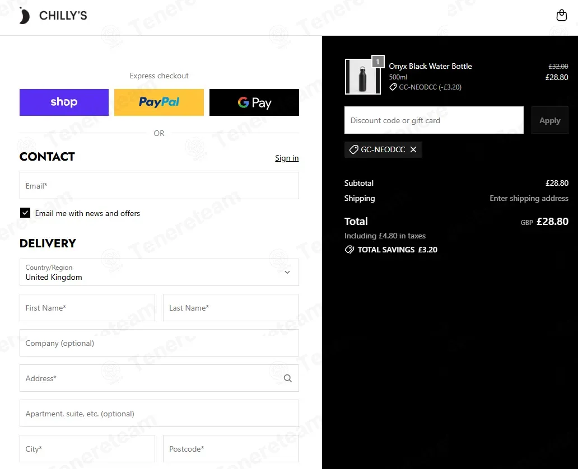
Task: Choose Google Pay express checkout
Action: tap(254, 102)
